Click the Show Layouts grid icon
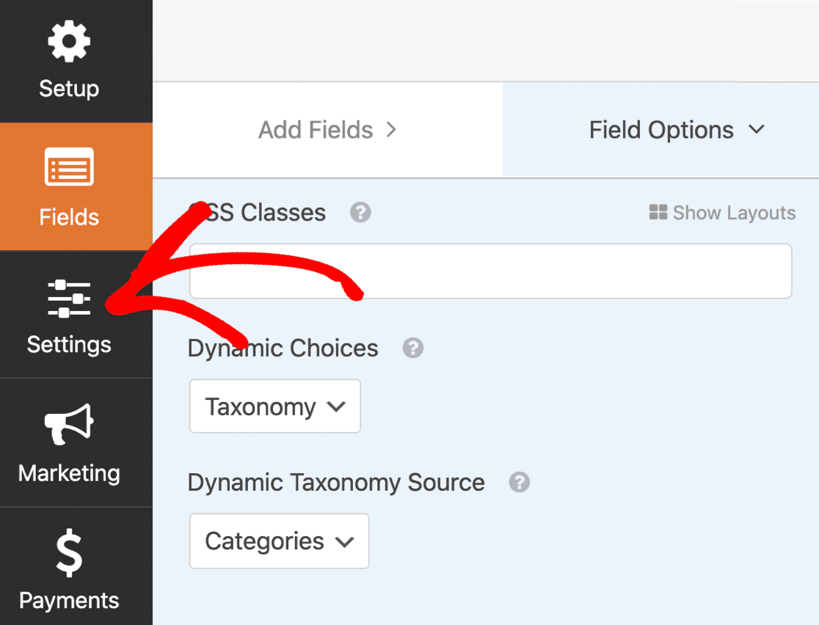The image size is (819, 625). pos(658,212)
